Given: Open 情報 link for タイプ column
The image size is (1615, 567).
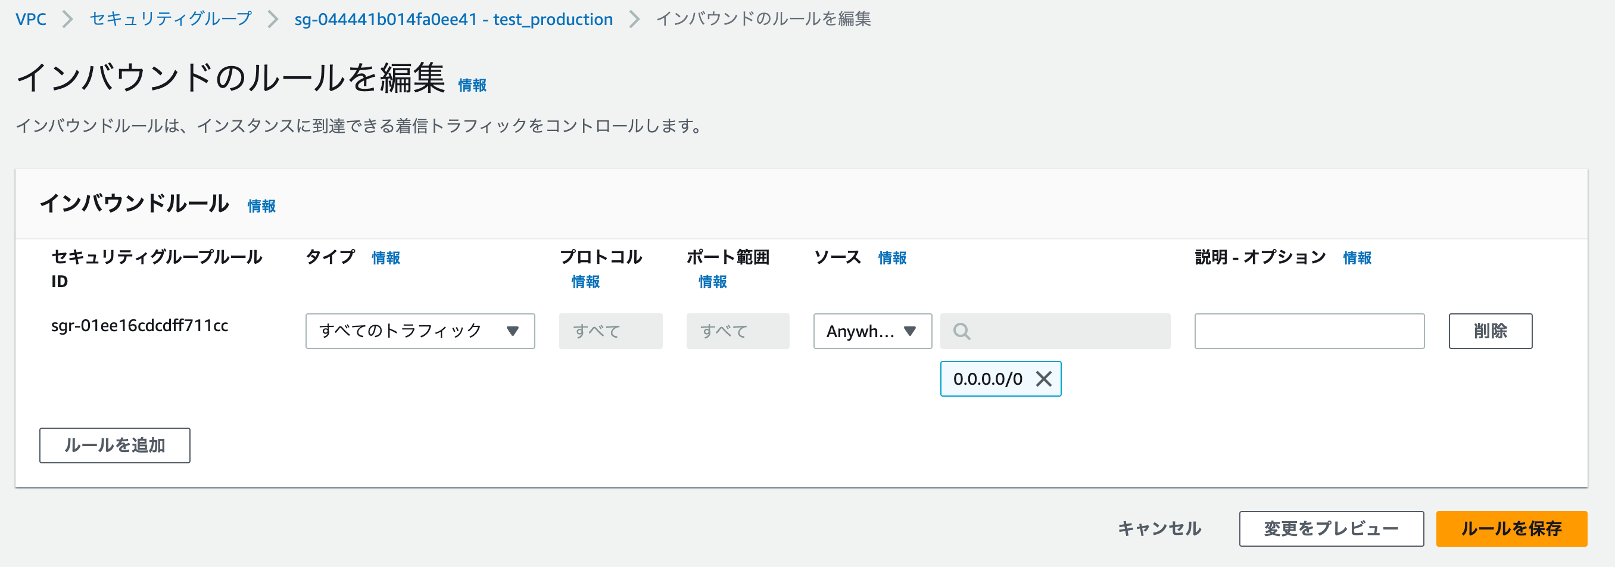Looking at the screenshot, I should pyautogui.click(x=385, y=258).
